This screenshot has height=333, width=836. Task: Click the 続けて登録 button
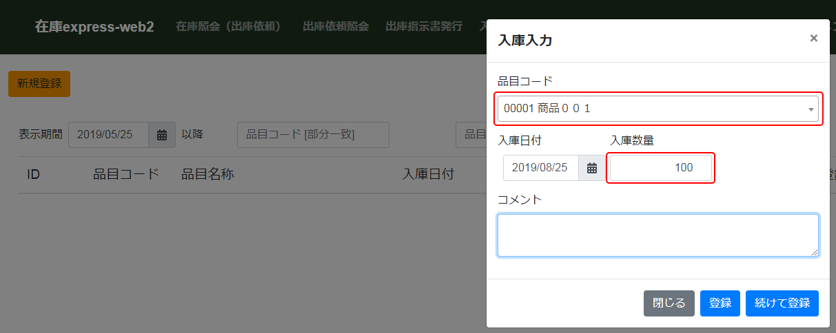click(782, 303)
